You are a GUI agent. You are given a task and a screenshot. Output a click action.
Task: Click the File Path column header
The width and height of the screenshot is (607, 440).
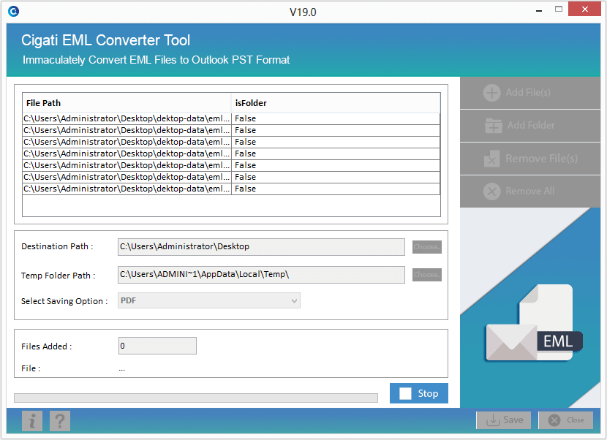[127, 103]
